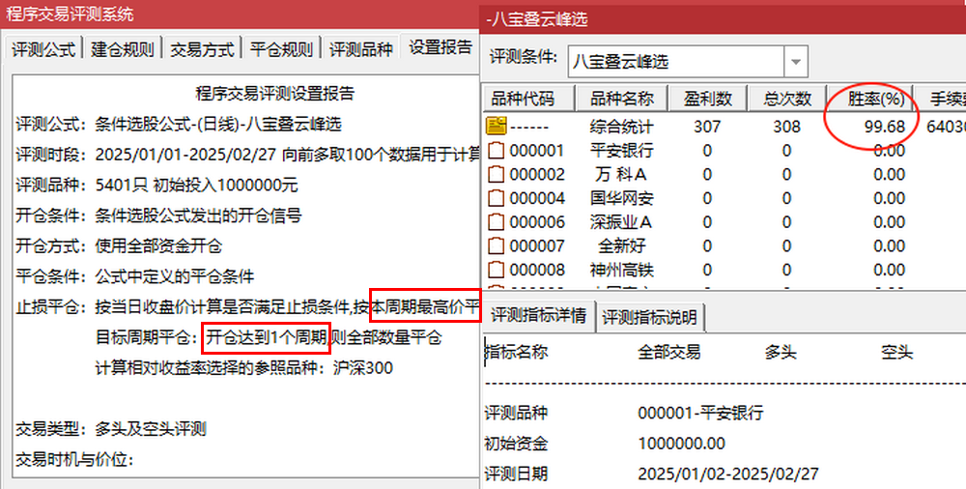The width and height of the screenshot is (966, 489).
Task: Click the 平仓条件 line in report
Action: 134,276
